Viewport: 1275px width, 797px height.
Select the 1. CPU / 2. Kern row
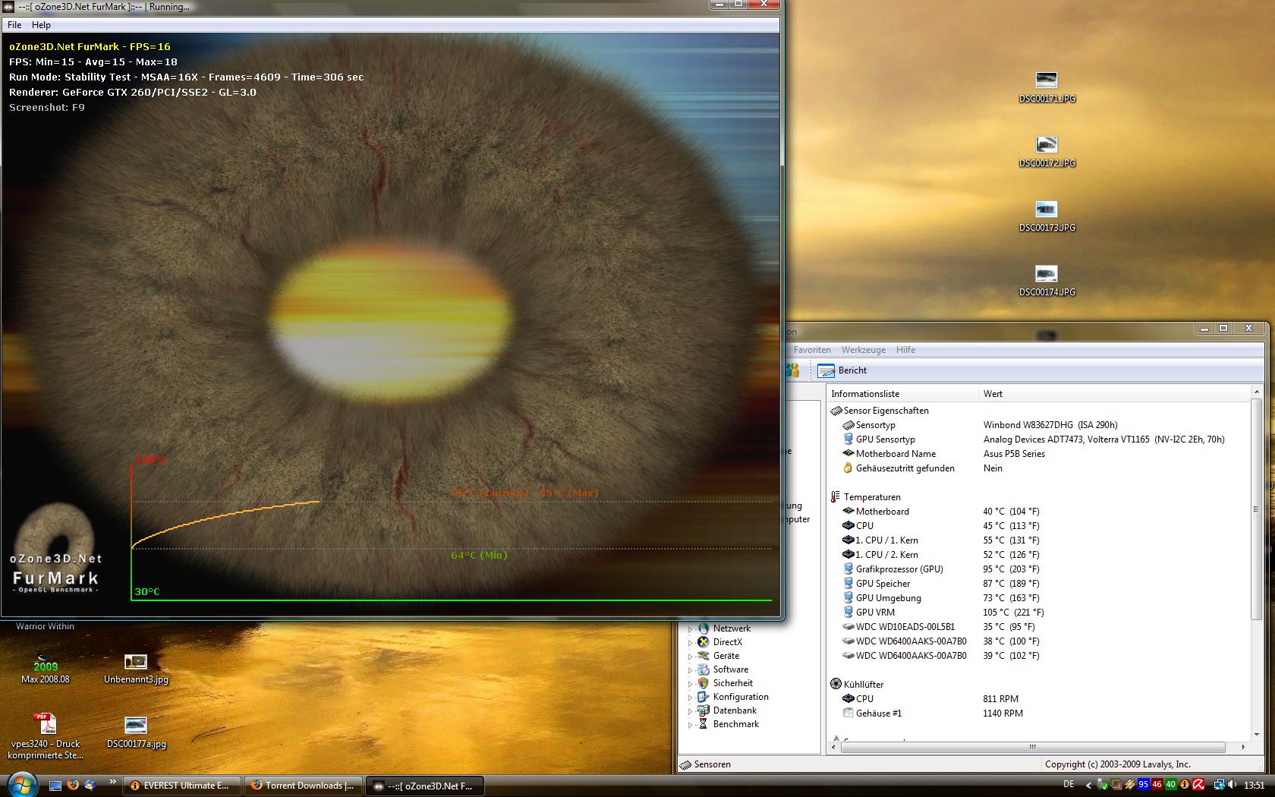(x=1038, y=555)
